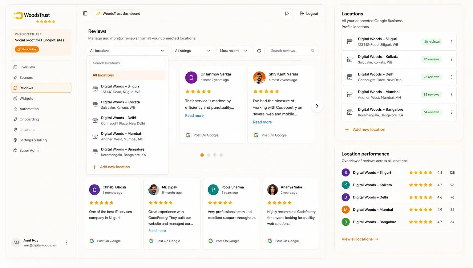
Task: Click the play button in header
Action: (x=287, y=14)
